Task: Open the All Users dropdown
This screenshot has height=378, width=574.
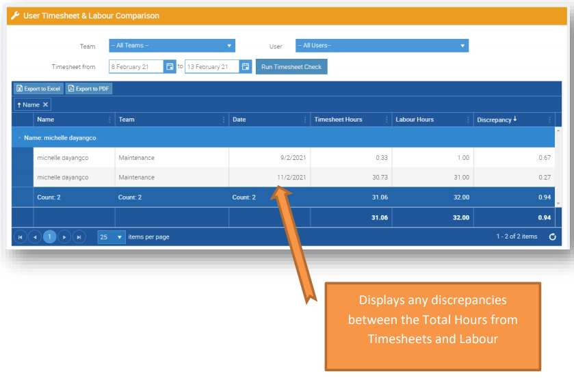Action: 382,46
